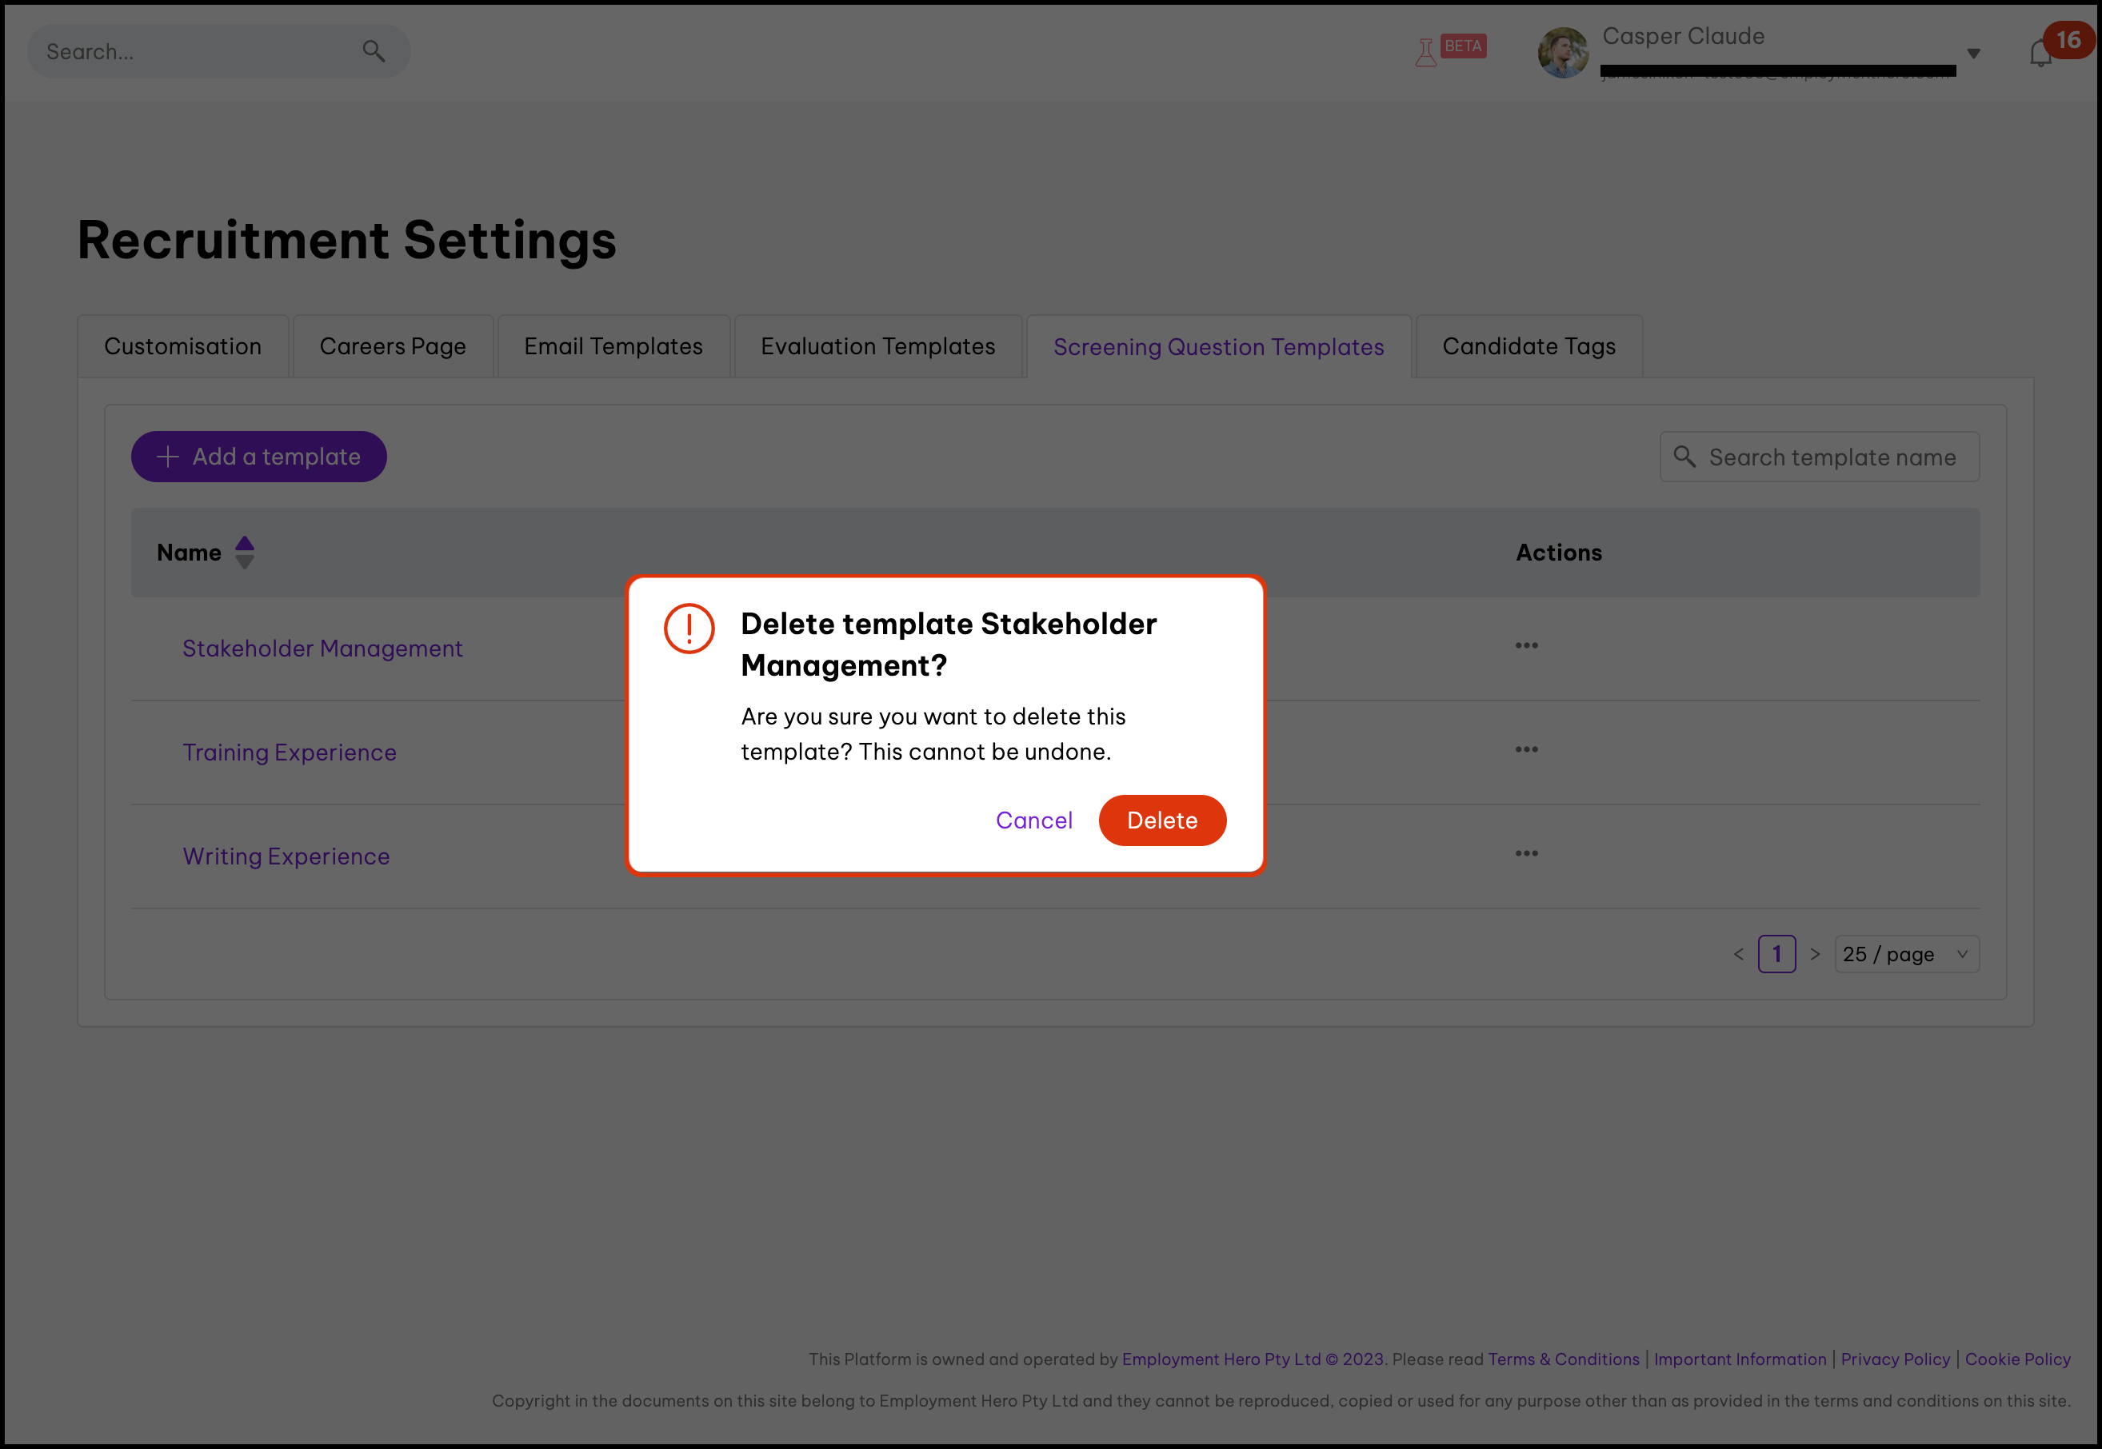
Task: Click the BETA lab flask icon
Action: (x=1425, y=53)
